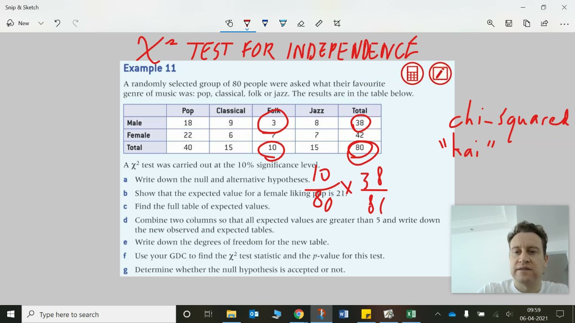The image size is (575, 323).
Task: Click the webcam video thumbnail
Action: click(510, 249)
